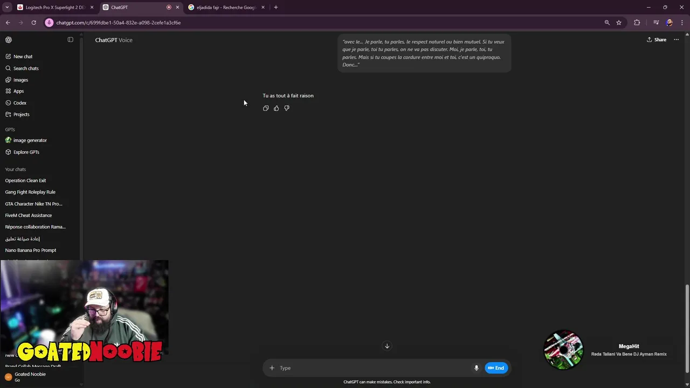Open browser three-dot menu
Image resolution: width=690 pixels, height=388 pixels.
pyautogui.click(x=682, y=23)
